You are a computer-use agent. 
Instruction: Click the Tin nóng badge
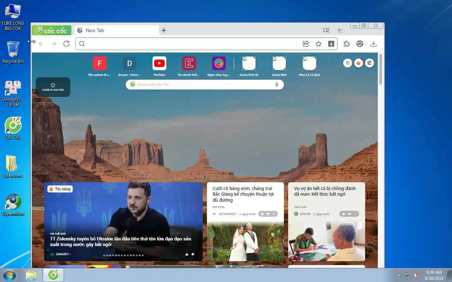(x=60, y=189)
